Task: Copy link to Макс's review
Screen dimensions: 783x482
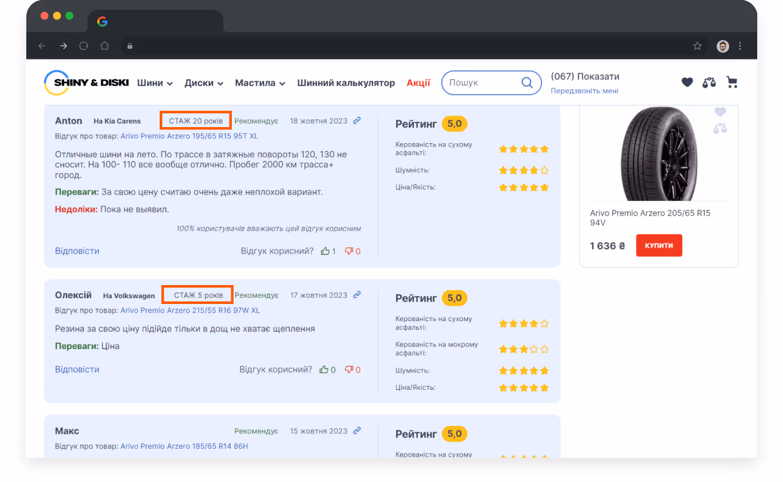Action: coord(357,430)
